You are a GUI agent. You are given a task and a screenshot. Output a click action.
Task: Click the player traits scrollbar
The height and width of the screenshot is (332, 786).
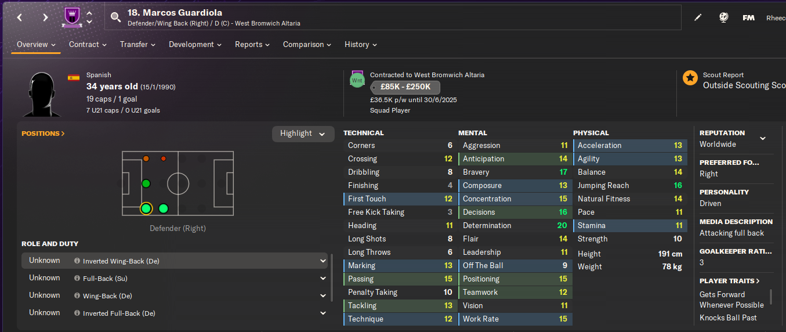click(771, 297)
